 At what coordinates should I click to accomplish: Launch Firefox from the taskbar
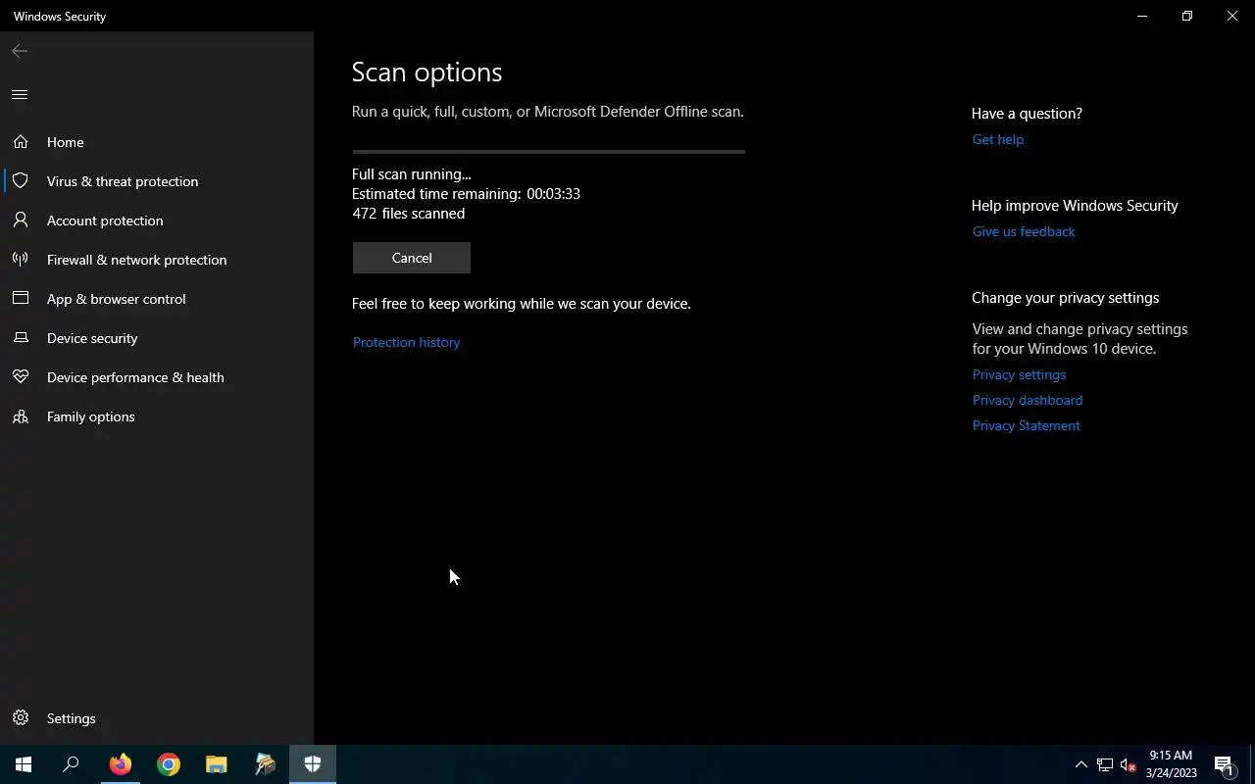click(121, 764)
